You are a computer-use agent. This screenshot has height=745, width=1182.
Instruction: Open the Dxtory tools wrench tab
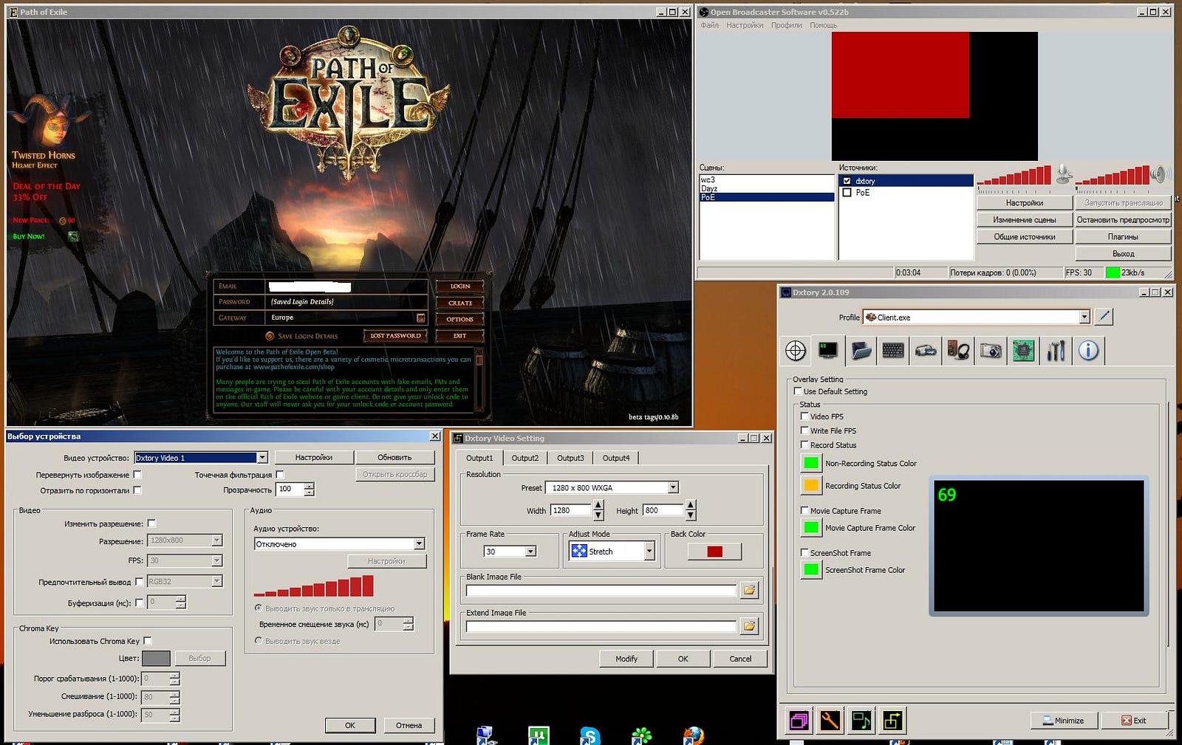[x=1056, y=351]
